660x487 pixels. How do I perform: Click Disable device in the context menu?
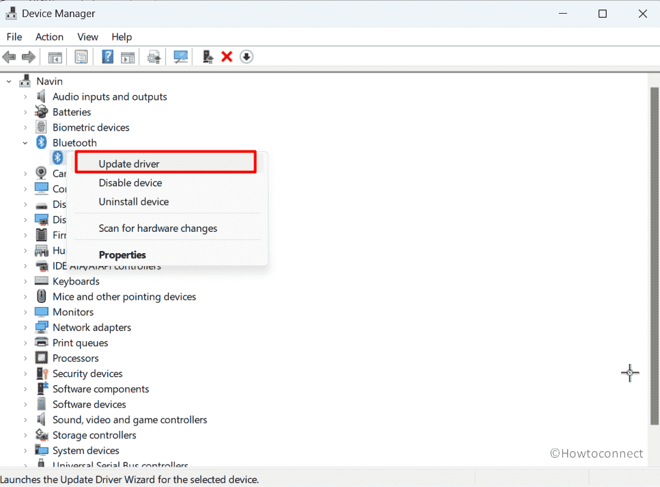click(130, 183)
